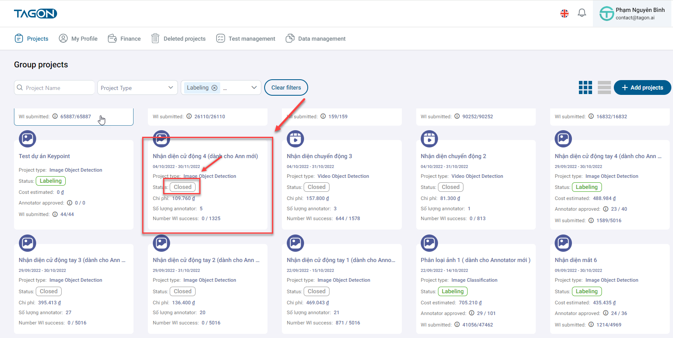The height and width of the screenshot is (338, 673).
Task: Click image icon of Test dự án Keypoint
Action: pyautogui.click(x=28, y=139)
